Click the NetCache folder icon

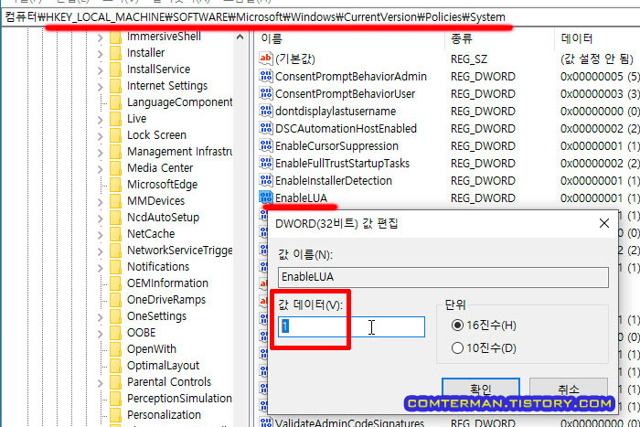(x=115, y=234)
